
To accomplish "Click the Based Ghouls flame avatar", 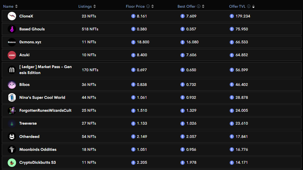I will click(12, 29).
